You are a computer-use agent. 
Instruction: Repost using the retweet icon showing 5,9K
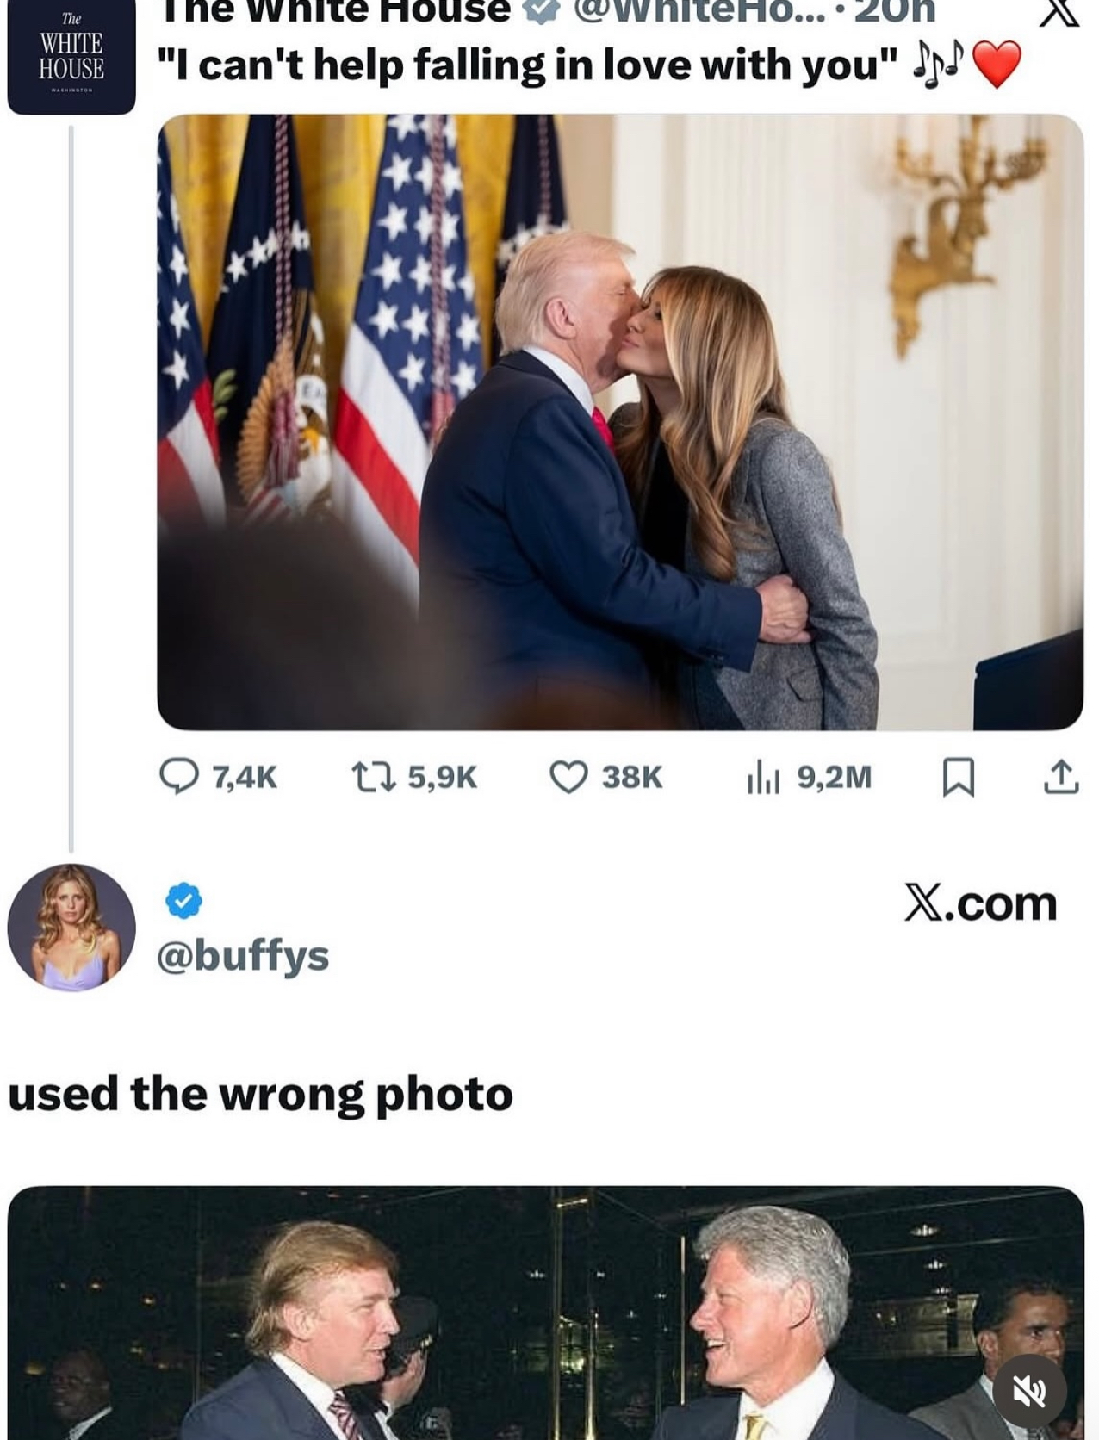[x=374, y=776]
